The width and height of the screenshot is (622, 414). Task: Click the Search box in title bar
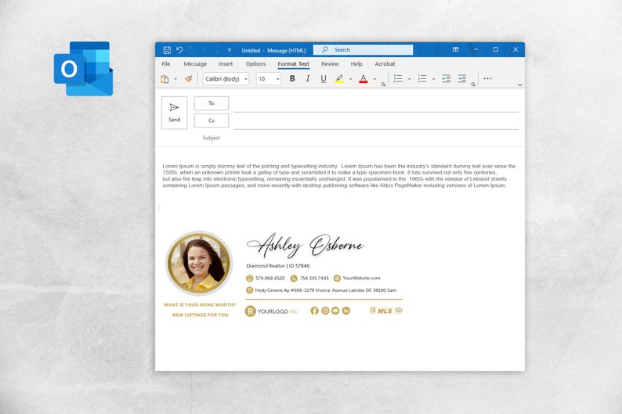[363, 49]
